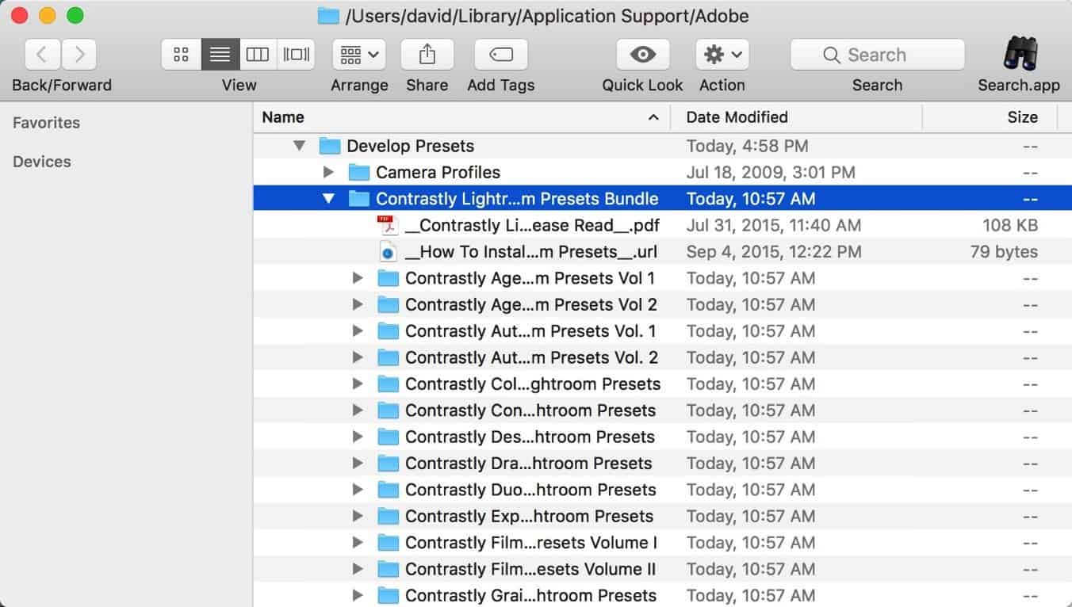This screenshot has height=607, width=1072.
Task: Switch to list view
Action: (x=220, y=55)
